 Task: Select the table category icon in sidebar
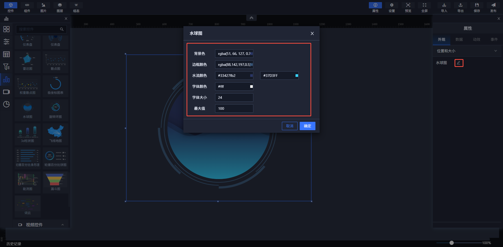(x=6, y=54)
